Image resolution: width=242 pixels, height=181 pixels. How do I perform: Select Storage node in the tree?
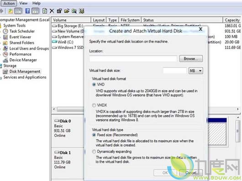coord(10,66)
